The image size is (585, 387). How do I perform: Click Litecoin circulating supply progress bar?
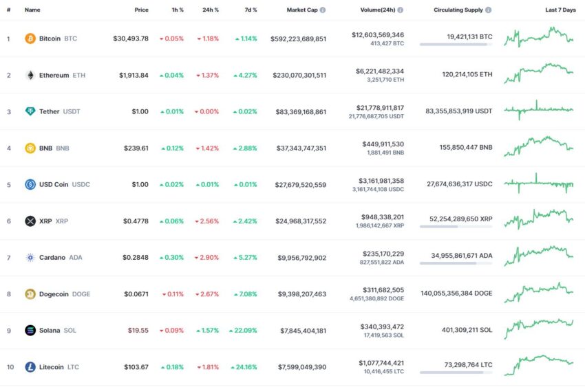coord(456,372)
